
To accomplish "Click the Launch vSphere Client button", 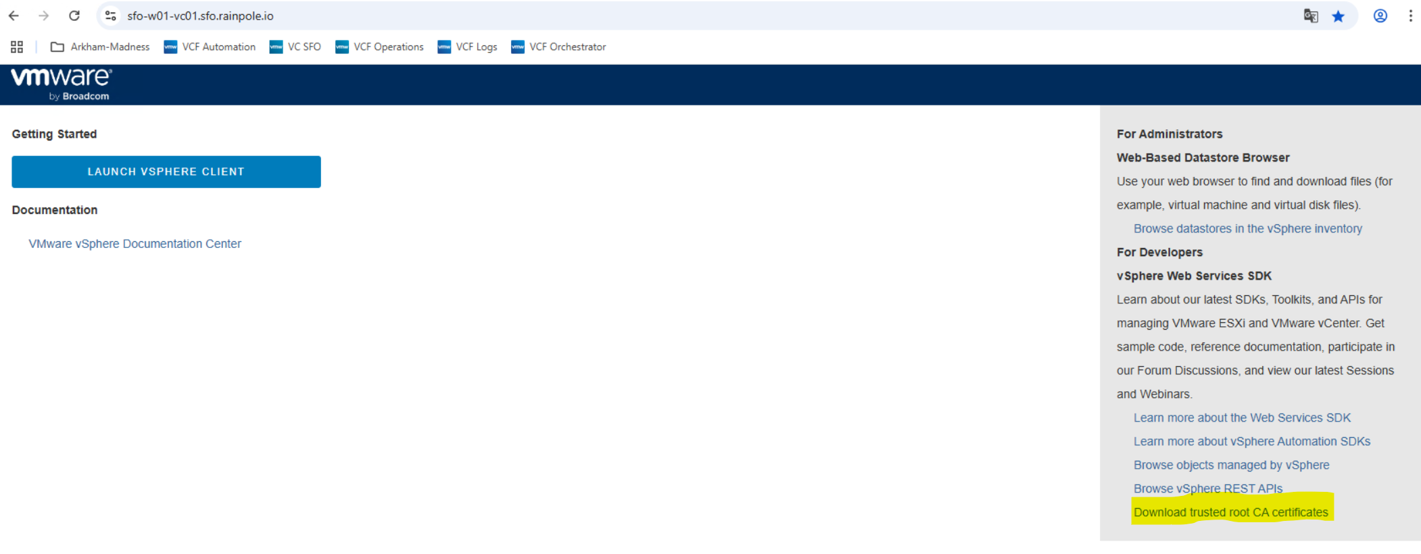I will (x=166, y=172).
